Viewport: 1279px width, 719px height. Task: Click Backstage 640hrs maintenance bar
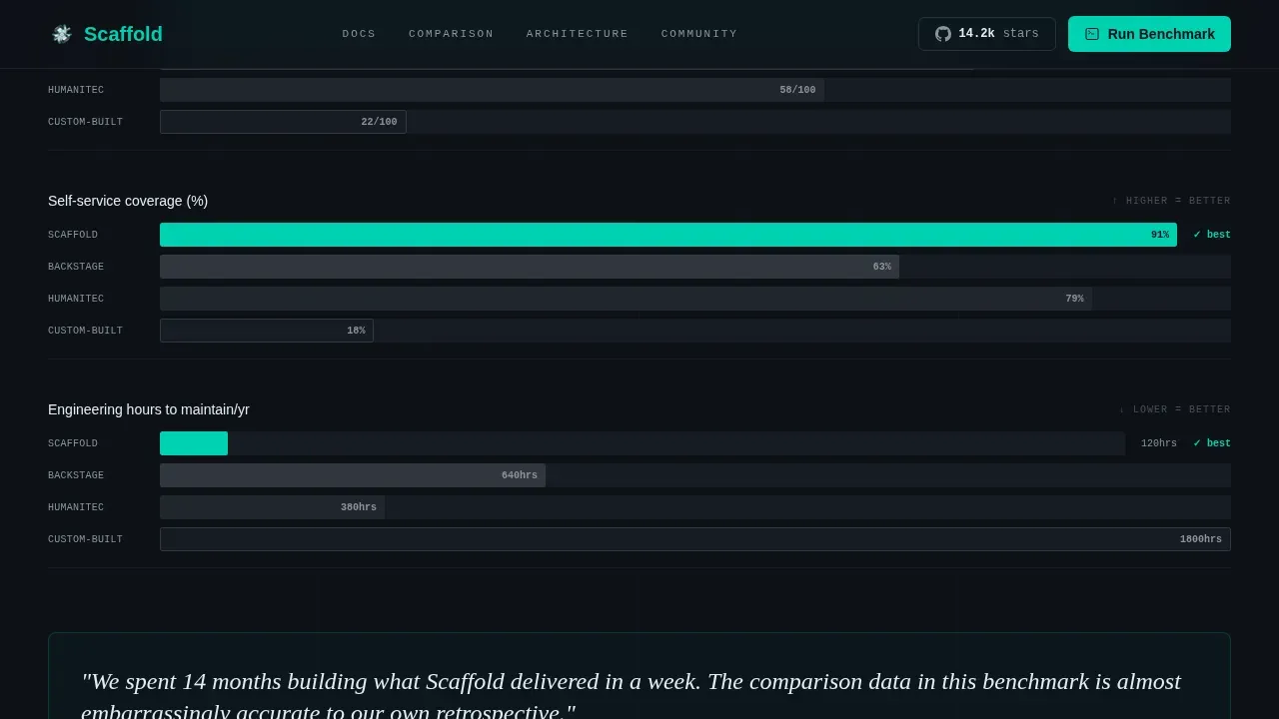point(353,475)
